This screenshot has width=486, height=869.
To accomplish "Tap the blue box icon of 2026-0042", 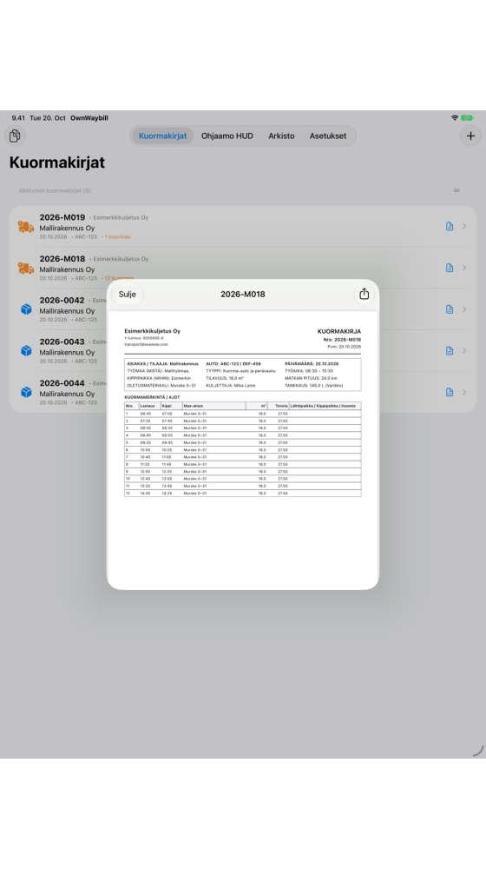I will (x=26, y=309).
